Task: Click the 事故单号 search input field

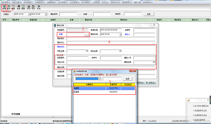Action: click(68, 14)
